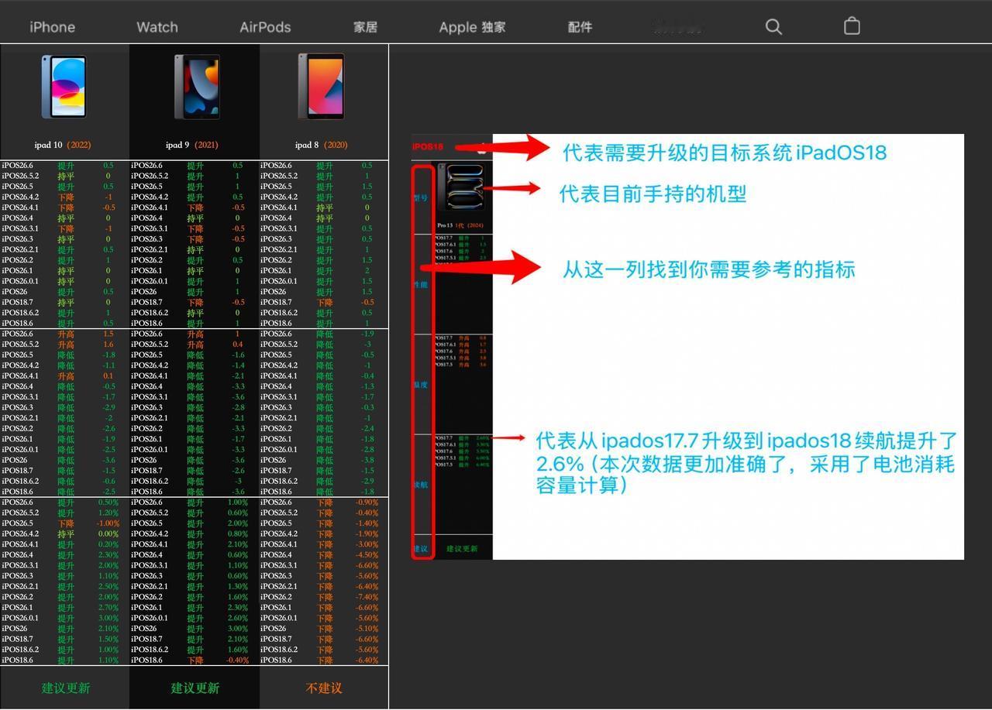Image resolution: width=992 pixels, height=710 pixels.
Task: Select the iPhone nav menu item
Action: click(x=53, y=27)
